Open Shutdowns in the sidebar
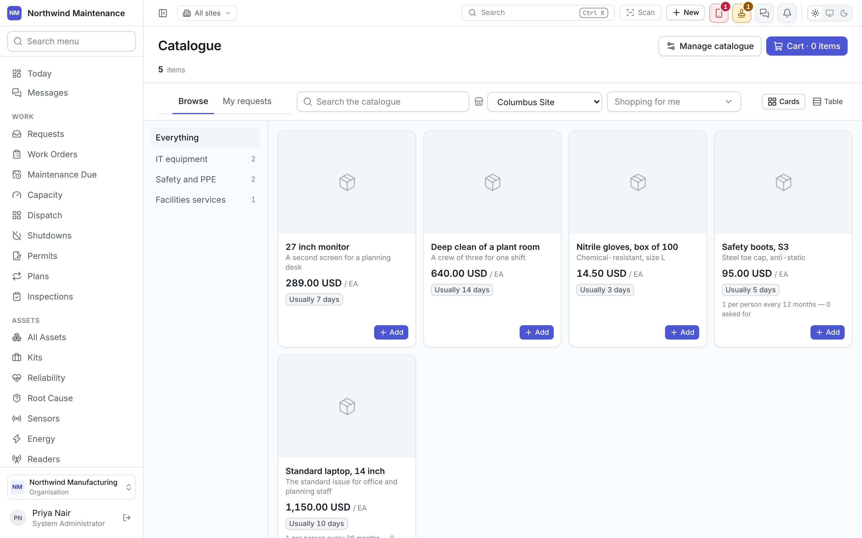The height and width of the screenshot is (538, 862). click(72, 236)
